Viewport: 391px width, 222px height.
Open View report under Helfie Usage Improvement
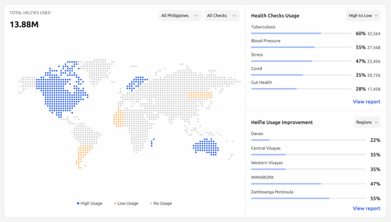coord(366,208)
